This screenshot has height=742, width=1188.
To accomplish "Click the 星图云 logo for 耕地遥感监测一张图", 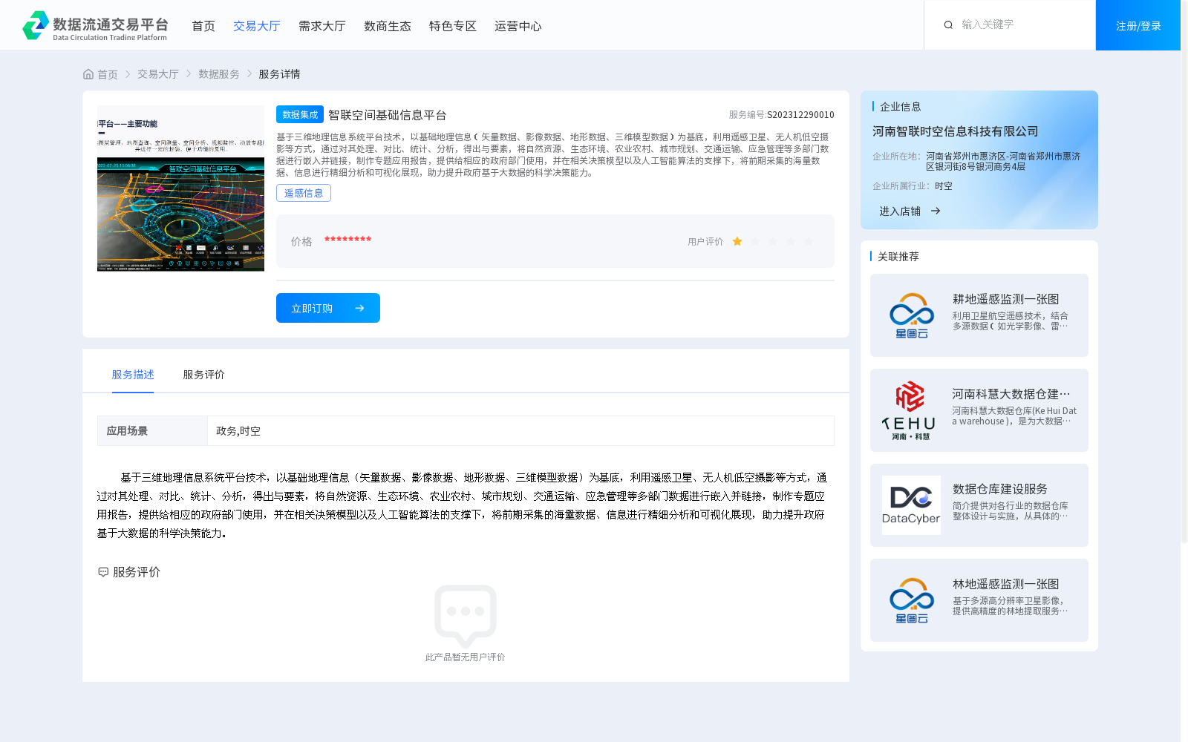I will coord(911,315).
